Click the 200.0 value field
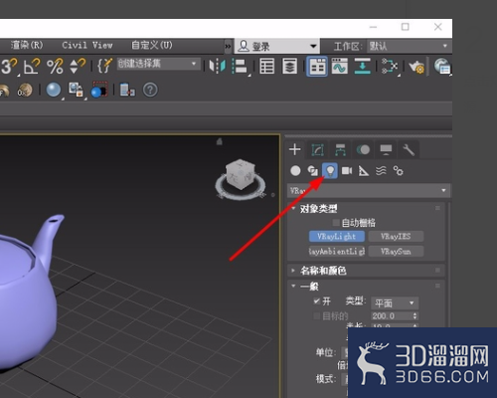 (x=391, y=315)
